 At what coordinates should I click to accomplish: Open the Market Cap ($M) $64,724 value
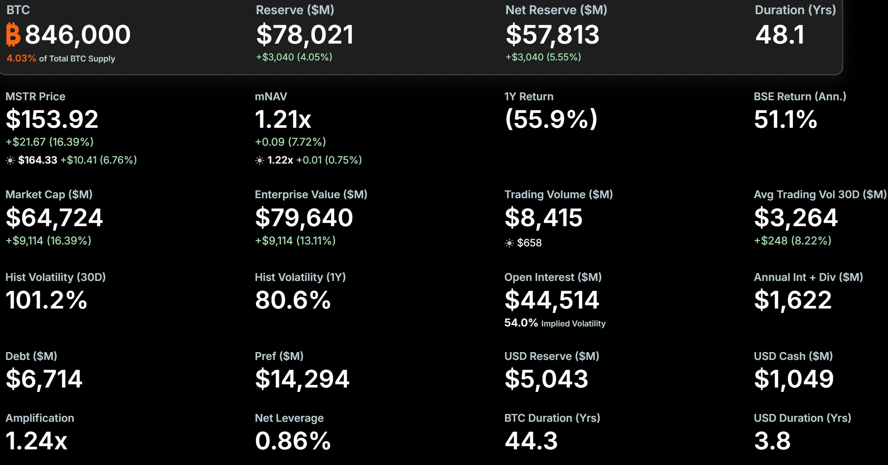[x=54, y=218]
